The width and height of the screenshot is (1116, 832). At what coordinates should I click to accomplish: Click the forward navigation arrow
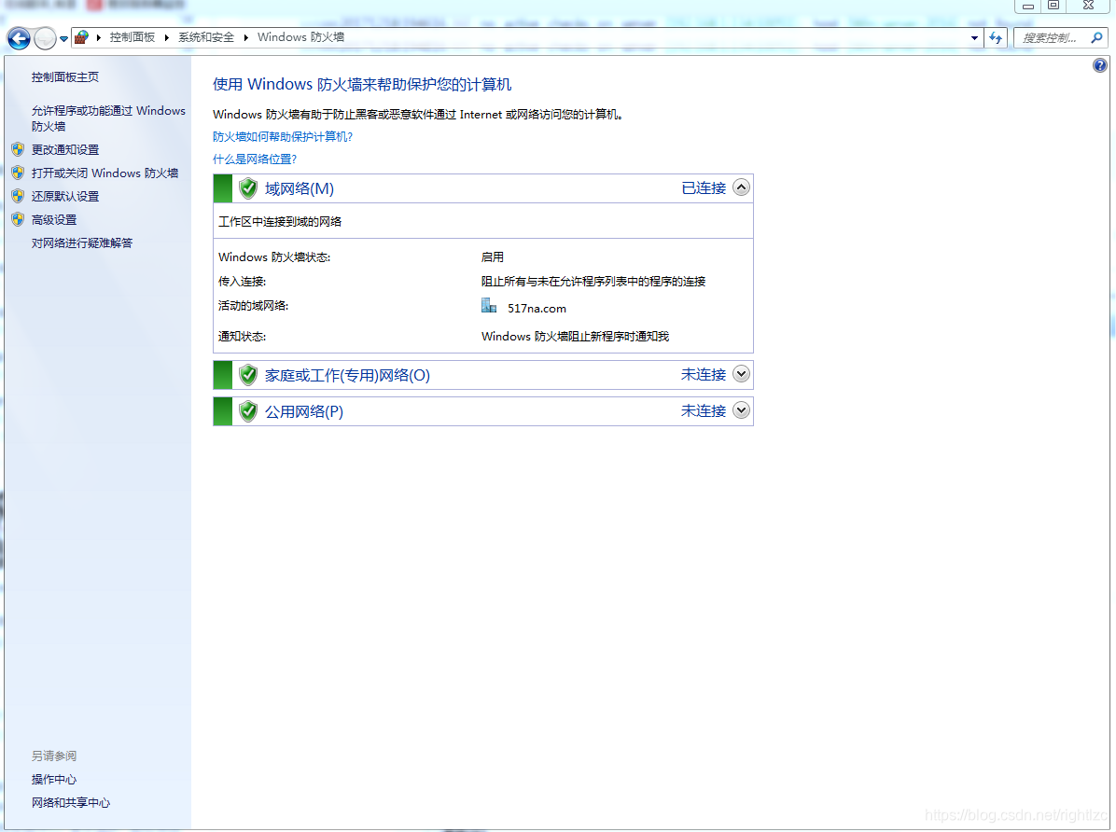coord(44,38)
